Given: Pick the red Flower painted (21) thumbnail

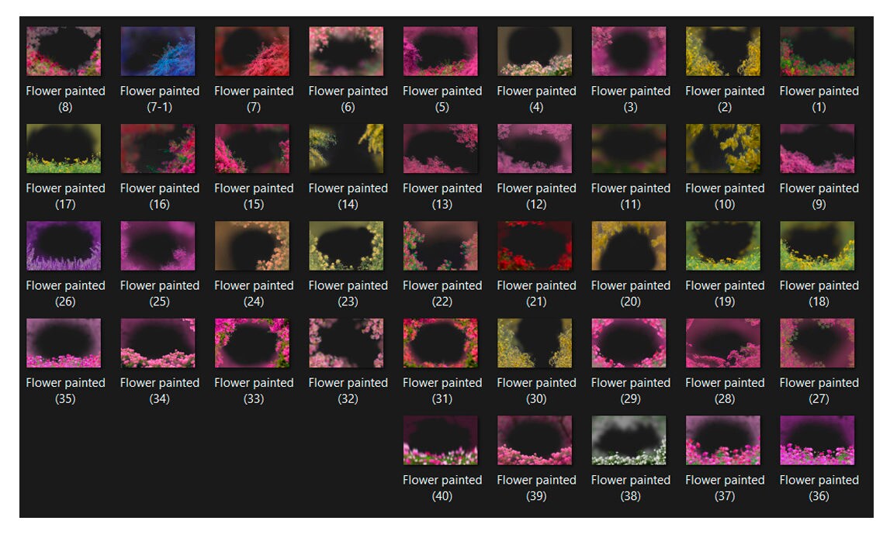Looking at the screenshot, I should click(x=535, y=246).
